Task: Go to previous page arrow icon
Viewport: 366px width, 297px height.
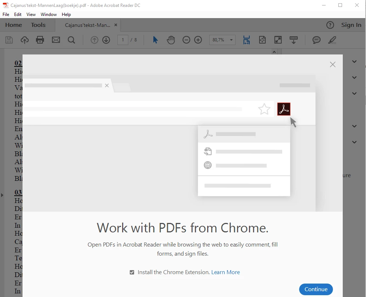Action: click(94, 40)
